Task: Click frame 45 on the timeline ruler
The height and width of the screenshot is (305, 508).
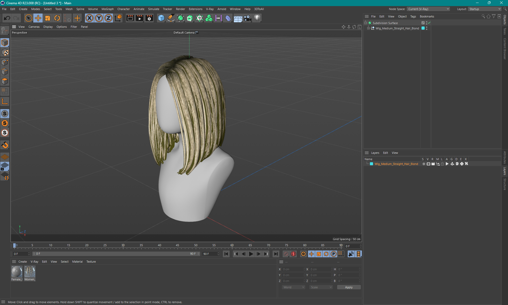Action: pos(178,245)
